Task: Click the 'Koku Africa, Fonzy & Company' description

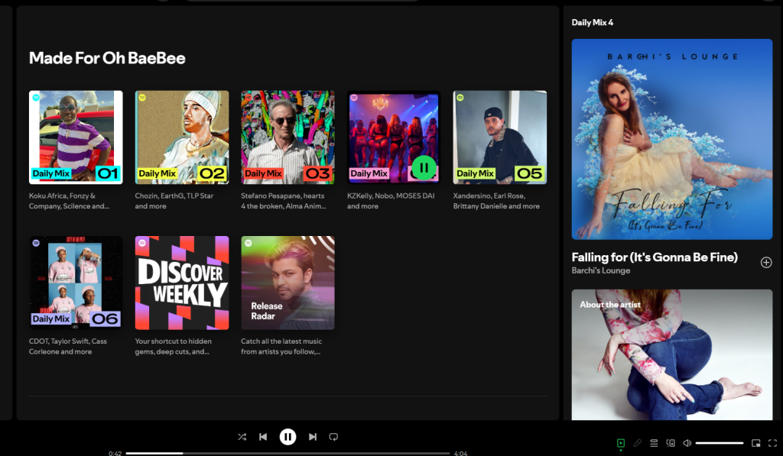Action: (x=69, y=201)
